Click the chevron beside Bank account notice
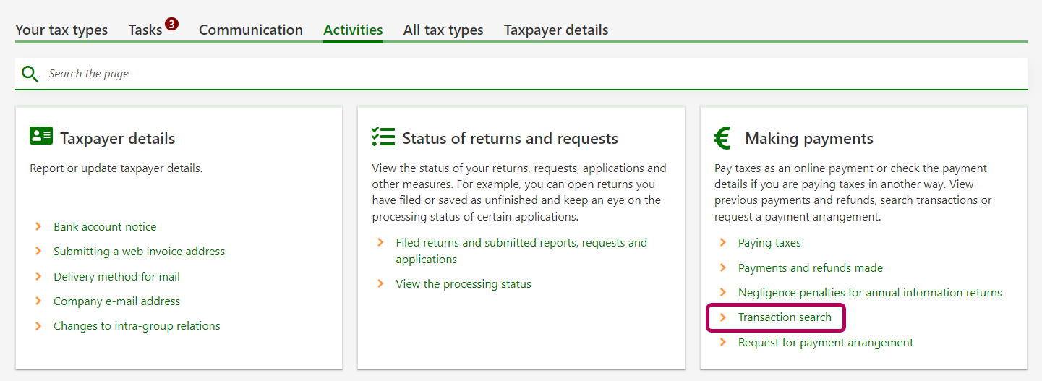This screenshot has width=1042, height=381. (38, 227)
